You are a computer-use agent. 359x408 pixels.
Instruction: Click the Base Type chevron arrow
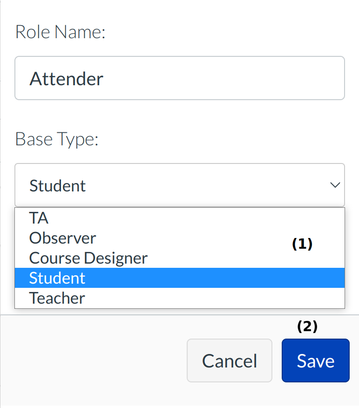tap(335, 185)
